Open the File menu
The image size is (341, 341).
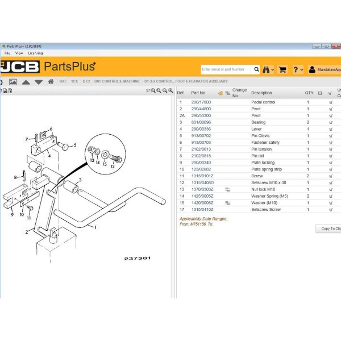[x=7, y=53]
